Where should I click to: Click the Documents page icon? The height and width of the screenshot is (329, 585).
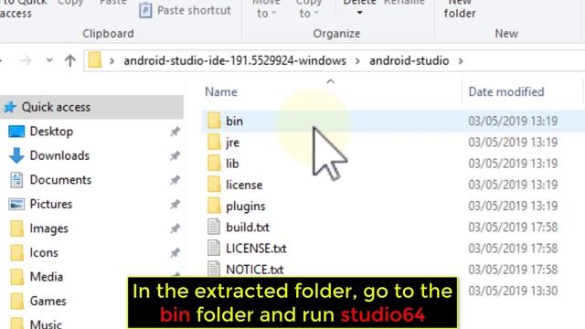coord(16,180)
